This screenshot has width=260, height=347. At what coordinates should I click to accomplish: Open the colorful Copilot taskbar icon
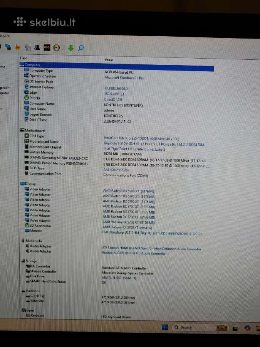click(x=247, y=328)
